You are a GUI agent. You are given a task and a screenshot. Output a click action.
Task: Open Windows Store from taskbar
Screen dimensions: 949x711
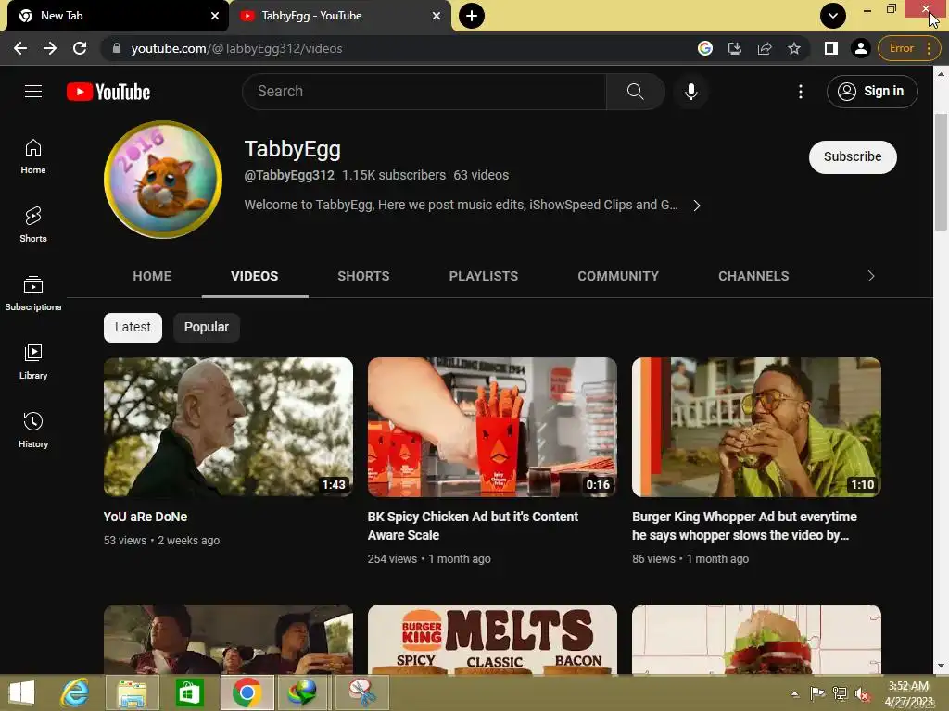(189, 692)
